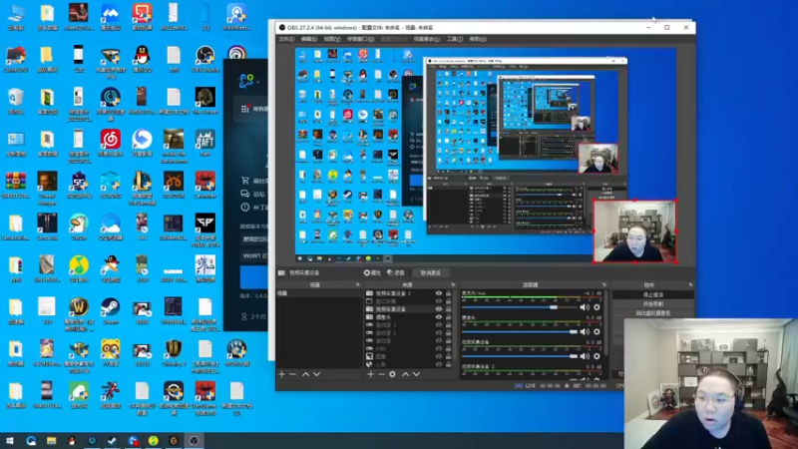Pop out the Scenes dock
The height and width of the screenshot is (449, 798).
[358, 285]
